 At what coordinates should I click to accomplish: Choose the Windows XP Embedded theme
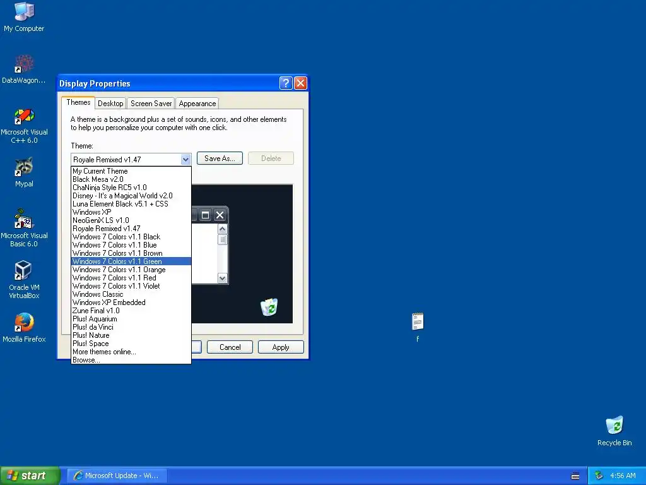point(131,302)
